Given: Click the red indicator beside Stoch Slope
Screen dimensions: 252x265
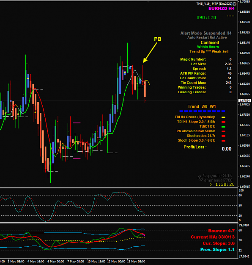Looking at the screenshot, I should pyautogui.click(x=223, y=141).
